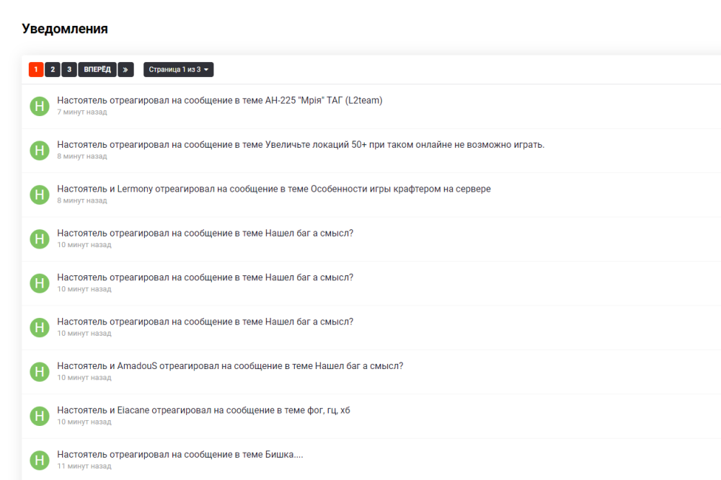Click the ВПЕРЁД next page button
Screen dimensions: 721x480
click(x=97, y=69)
